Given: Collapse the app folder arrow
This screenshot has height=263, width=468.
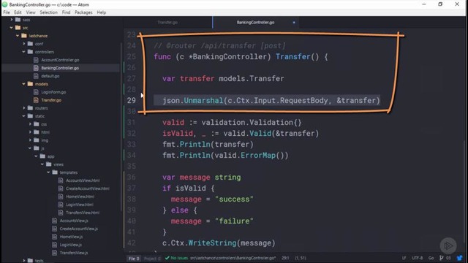Looking at the screenshot, I should tap(36, 156).
